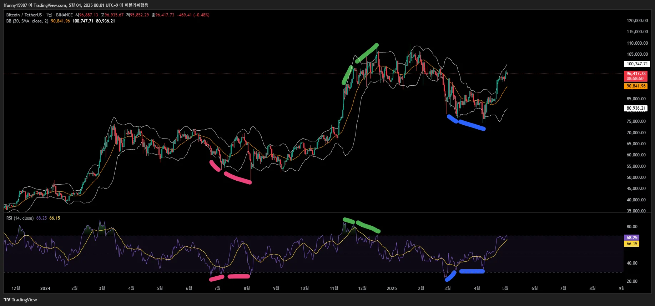Image resolution: width=655 pixels, height=306 pixels.
Task: Click the 40,000.00 price scale label
Action: point(636,200)
